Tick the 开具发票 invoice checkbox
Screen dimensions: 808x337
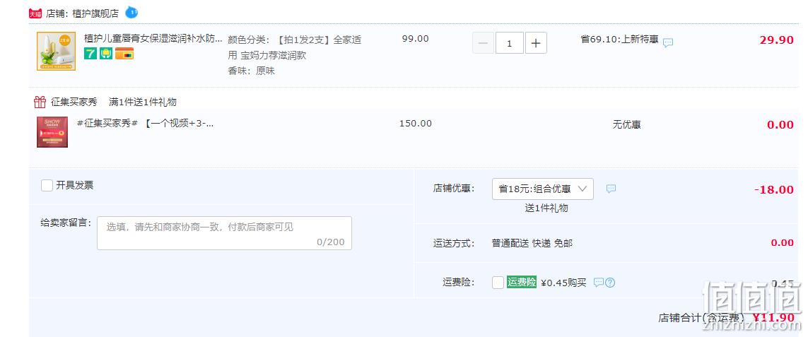click(x=47, y=186)
